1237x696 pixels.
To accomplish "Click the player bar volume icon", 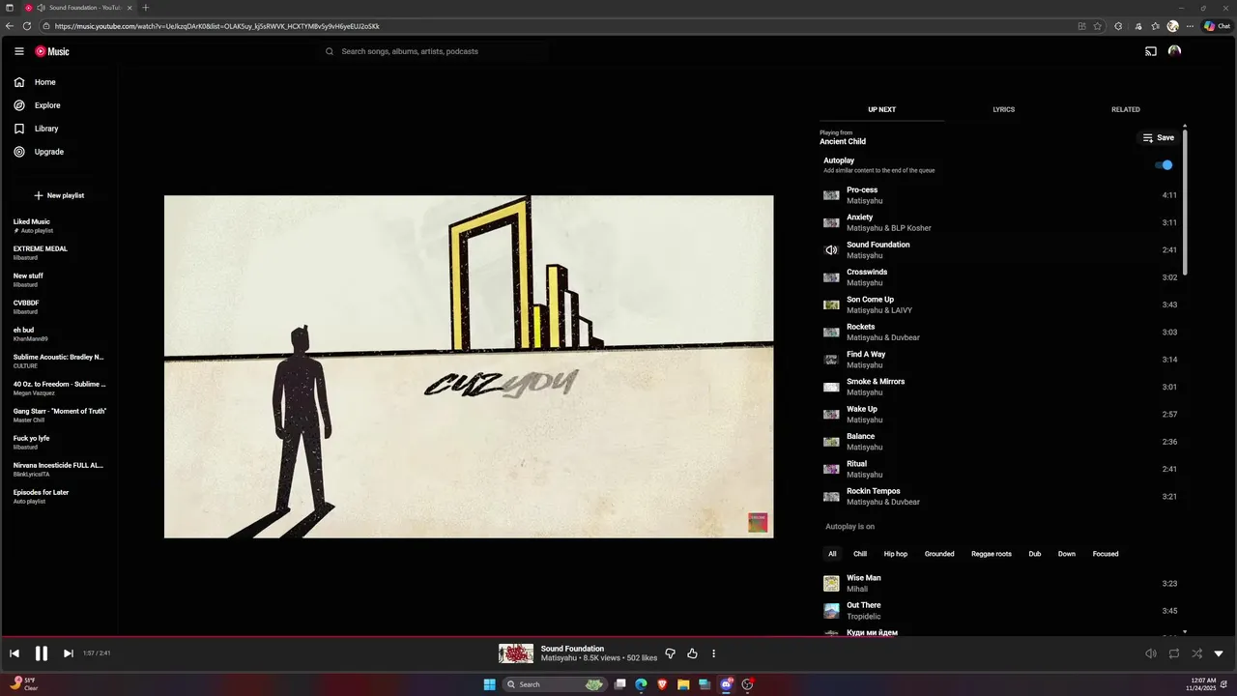I will [x=1150, y=653].
